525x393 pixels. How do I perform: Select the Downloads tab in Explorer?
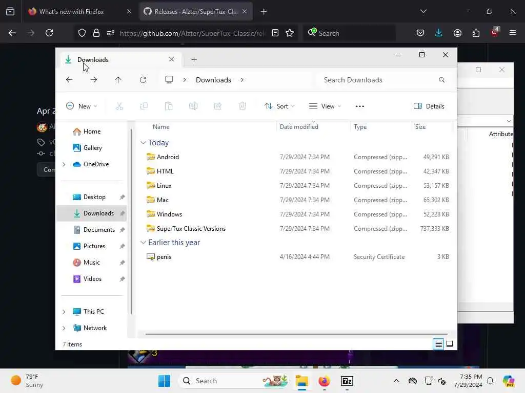[119, 59]
